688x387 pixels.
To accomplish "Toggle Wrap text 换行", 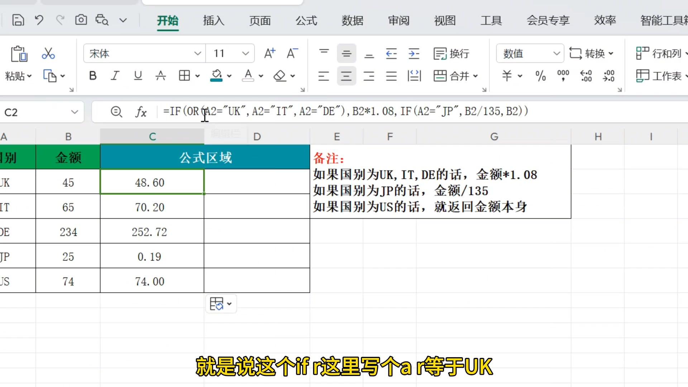I will point(451,54).
